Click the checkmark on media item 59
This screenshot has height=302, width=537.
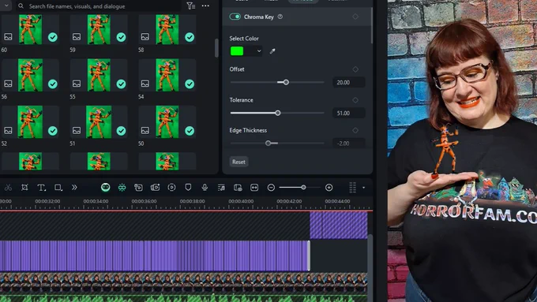click(122, 37)
